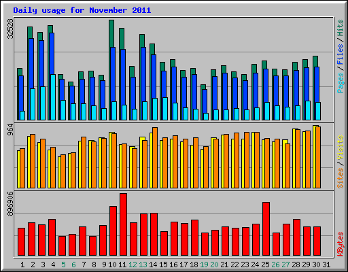Click the 964 visits axis value

pyautogui.click(x=10, y=129)
